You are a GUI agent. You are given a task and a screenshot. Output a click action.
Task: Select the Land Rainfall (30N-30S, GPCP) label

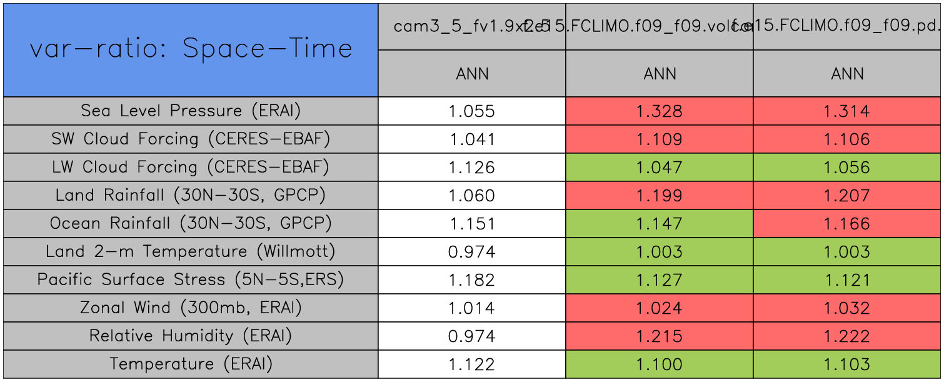tap(191, 195)
